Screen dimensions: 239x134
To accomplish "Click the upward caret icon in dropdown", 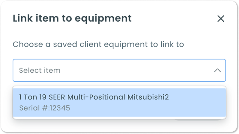I will point(217,70).
